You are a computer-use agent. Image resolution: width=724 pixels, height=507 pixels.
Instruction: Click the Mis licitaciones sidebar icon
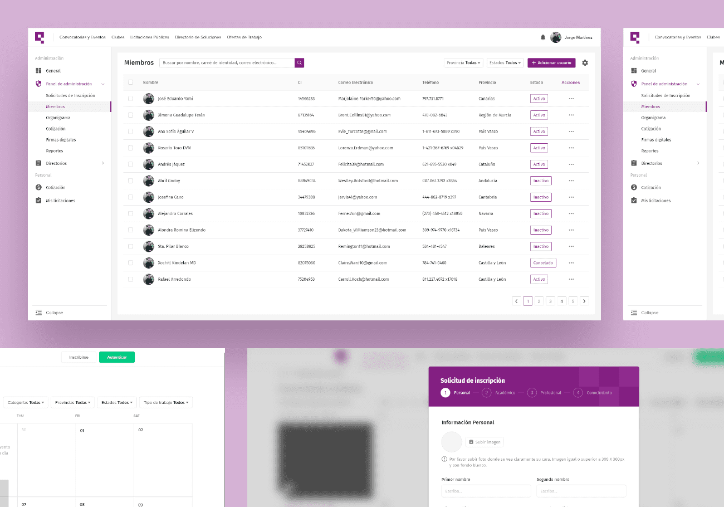pyautogui.click(x=39, y=201)
